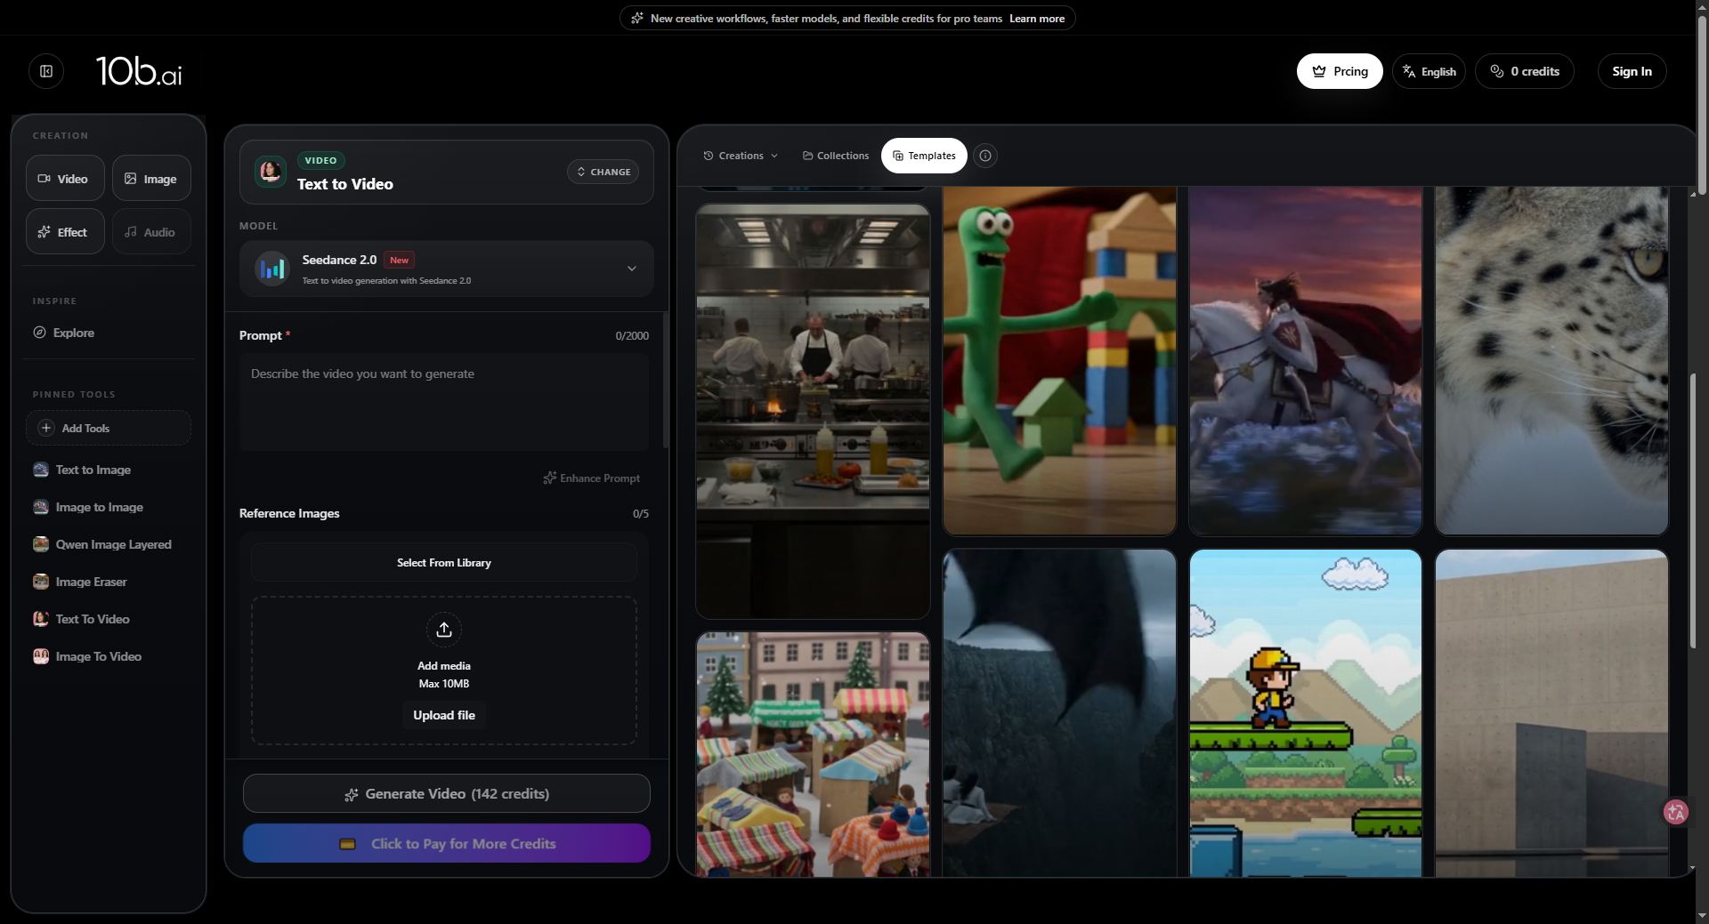Click the info icon beside Templates

click(x=985, y=156)
